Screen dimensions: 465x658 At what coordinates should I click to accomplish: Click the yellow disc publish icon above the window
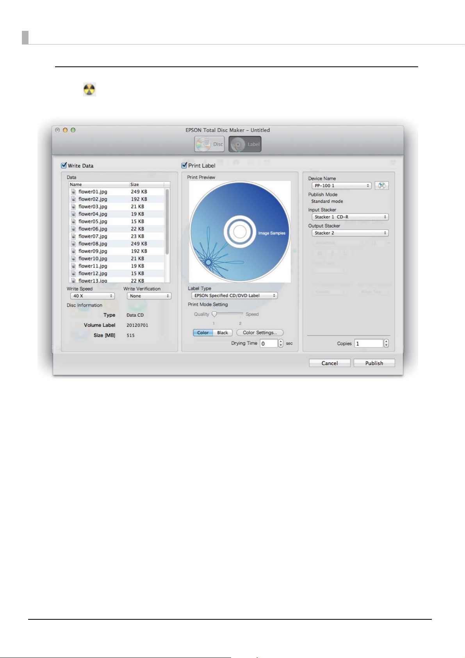coord(89,89)
